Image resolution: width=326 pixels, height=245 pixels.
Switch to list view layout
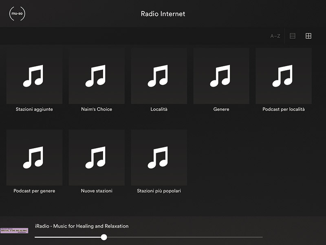click(x=292, y=36)
